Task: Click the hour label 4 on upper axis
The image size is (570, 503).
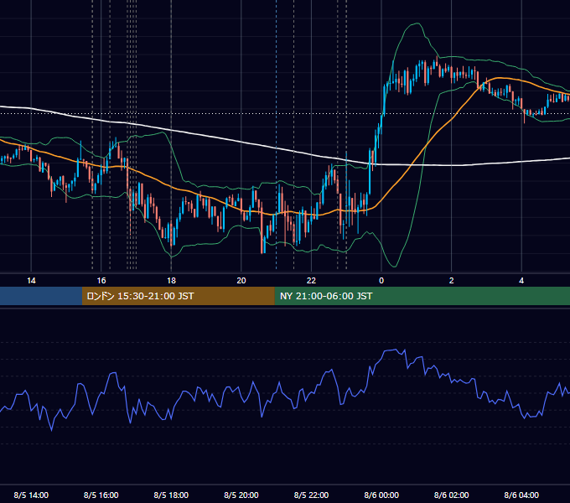Action: pyautogui.click(x=521, y=281)
